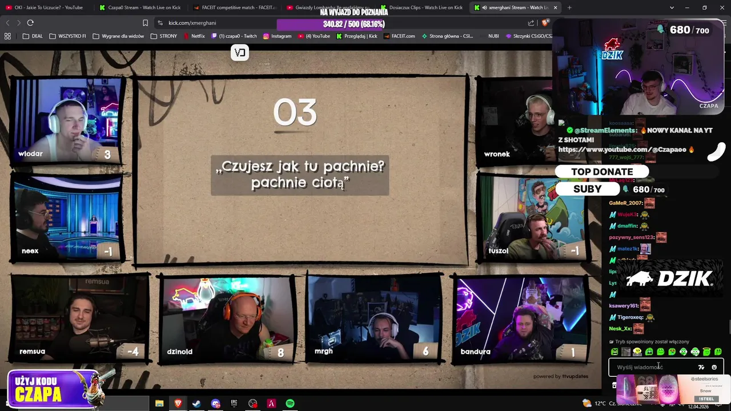Viewport: 731px width, 411px height.
Task: Click the Brave shields icon in address bar
Action: 545,23
